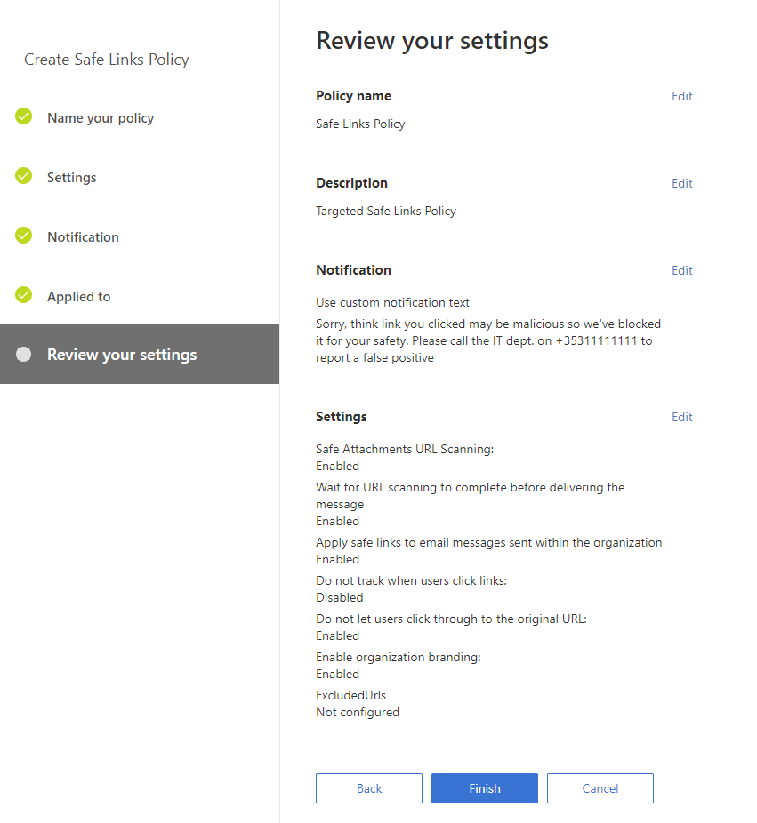
Task: Go to the Settings wizard step
Action: [72, 178]
